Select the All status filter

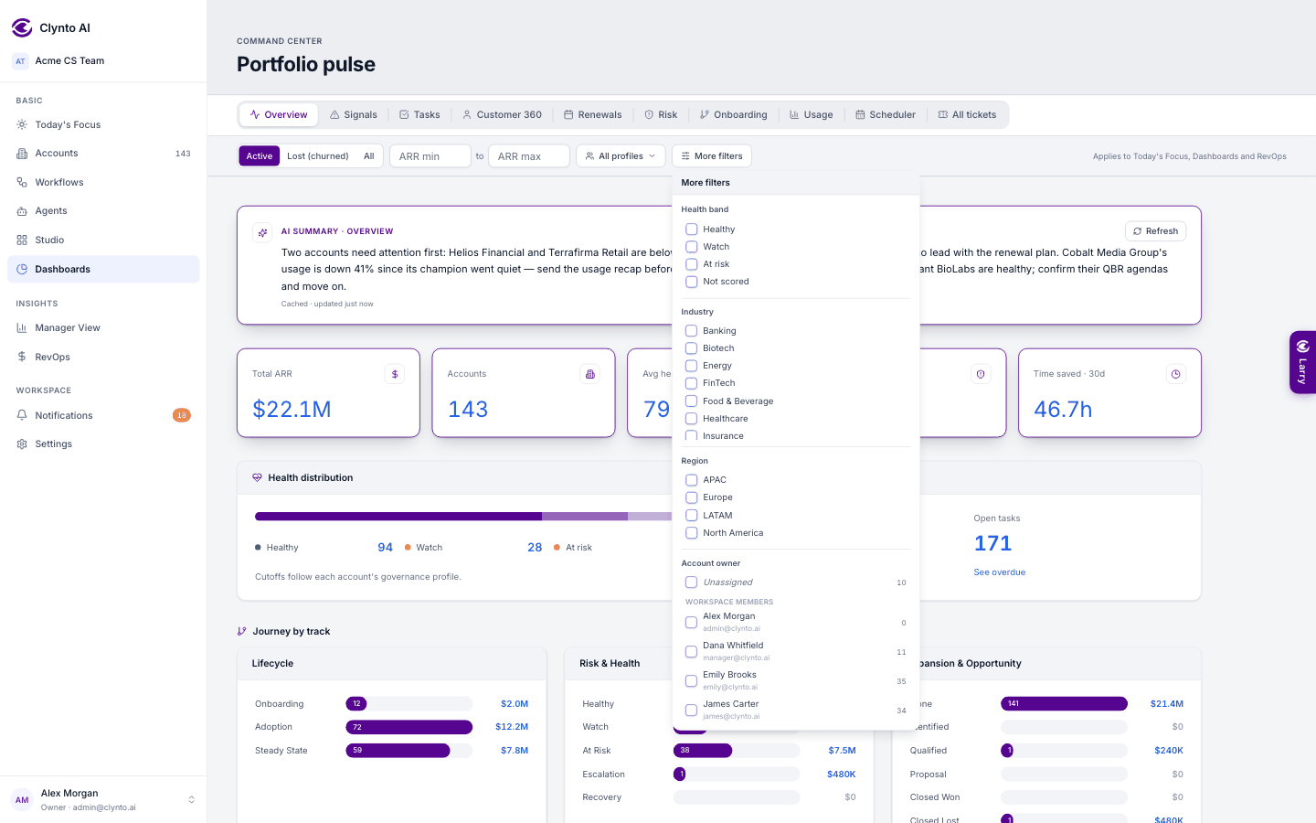click(x=369, y=156)
